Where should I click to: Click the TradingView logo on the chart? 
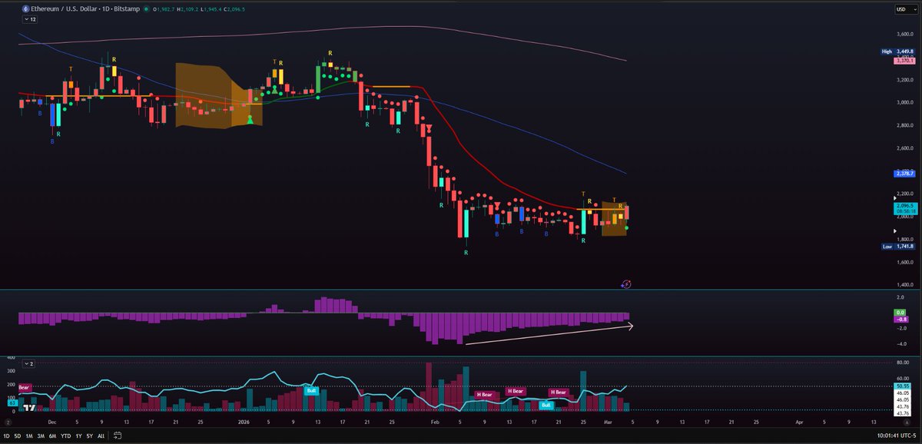28,408
